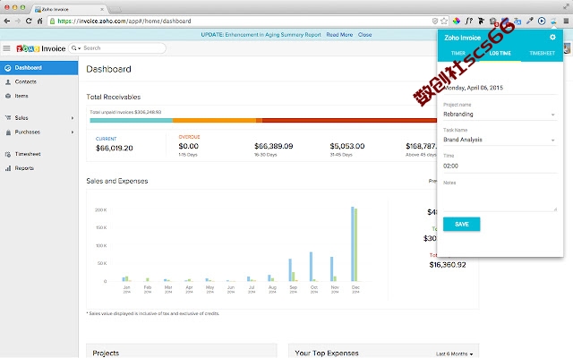Open the search magnifier dropdown
The width and height of the screenshot is (573, 358).
pyautogui.click(x=75, y=48)
